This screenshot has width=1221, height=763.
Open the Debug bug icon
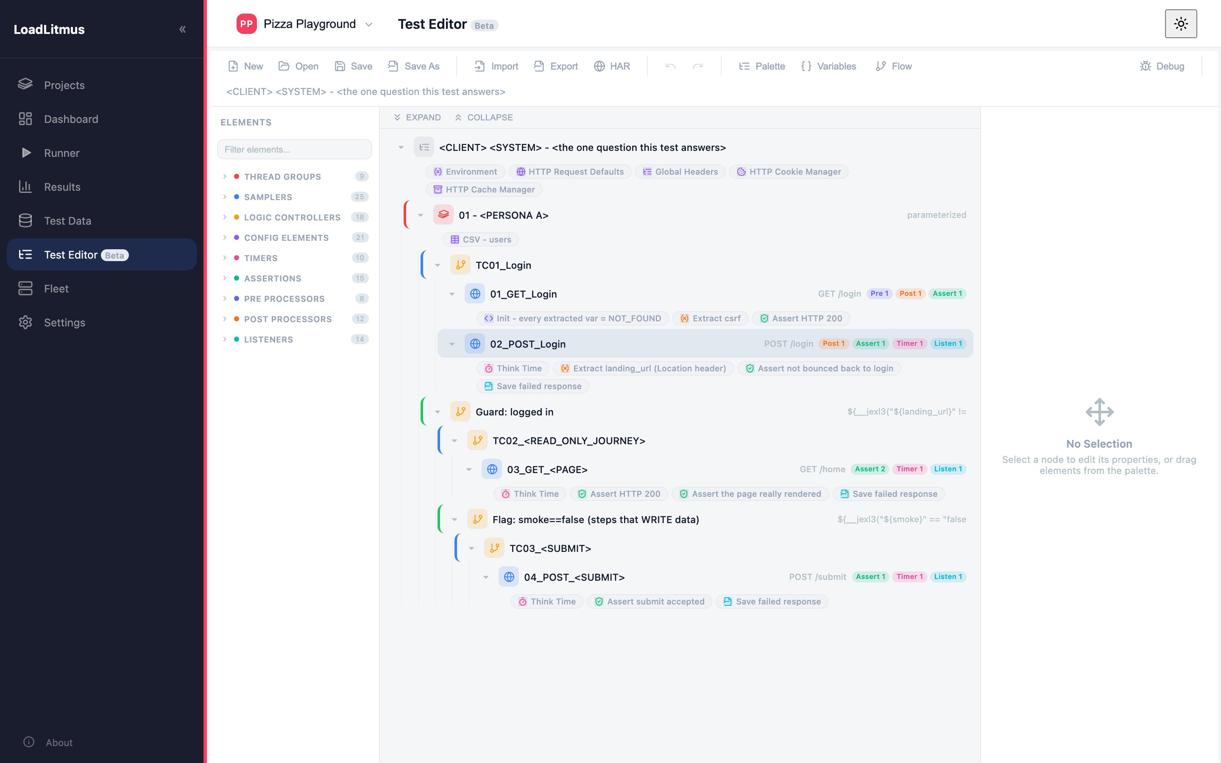click(x=1145, y=66)
